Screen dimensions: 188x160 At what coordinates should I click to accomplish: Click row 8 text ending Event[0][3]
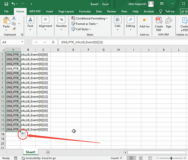[27, 87]
